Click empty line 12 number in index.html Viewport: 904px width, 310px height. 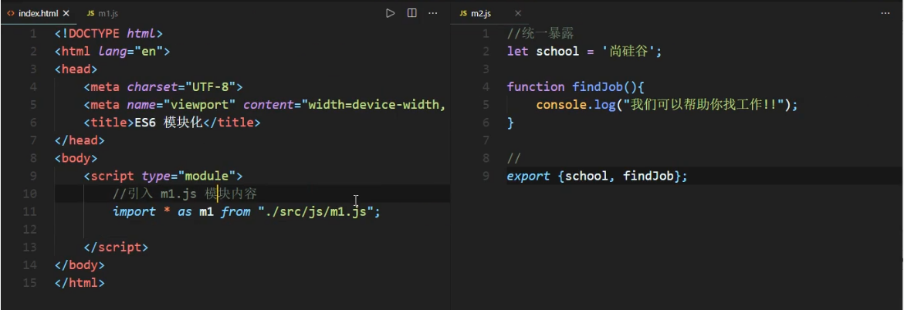click(30, 229)
